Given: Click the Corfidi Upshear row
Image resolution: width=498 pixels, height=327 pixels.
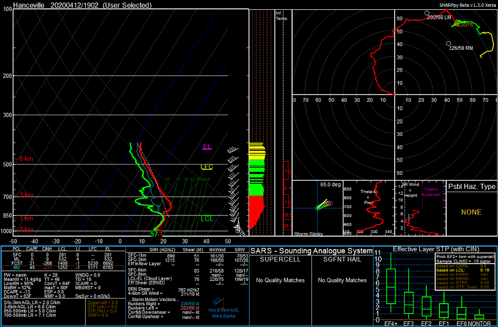Looking at the screenshot, I should 163,317.
